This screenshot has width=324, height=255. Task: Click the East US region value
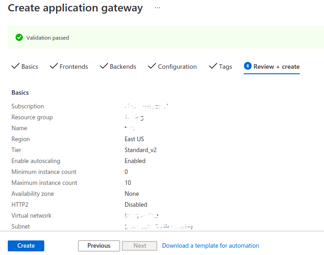pyautogui.click(x=134, y=139)
